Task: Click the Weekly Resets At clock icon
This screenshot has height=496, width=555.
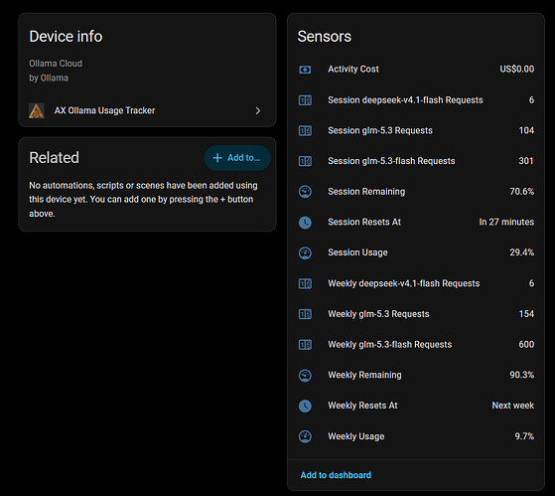Action: pyautogui.click(x=305, y=406)
